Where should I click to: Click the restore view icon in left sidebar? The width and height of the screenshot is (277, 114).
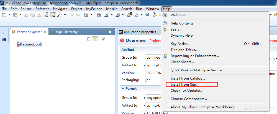point(4,34)
